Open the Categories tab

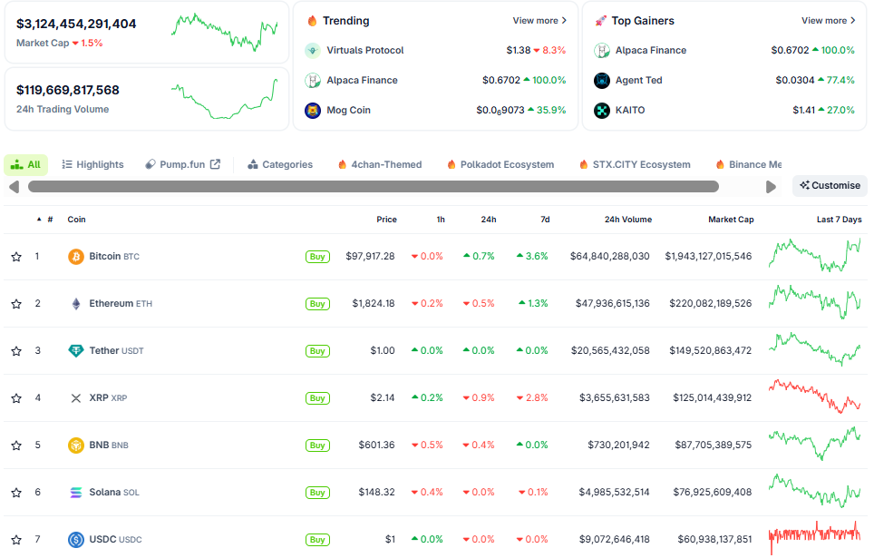280,165
